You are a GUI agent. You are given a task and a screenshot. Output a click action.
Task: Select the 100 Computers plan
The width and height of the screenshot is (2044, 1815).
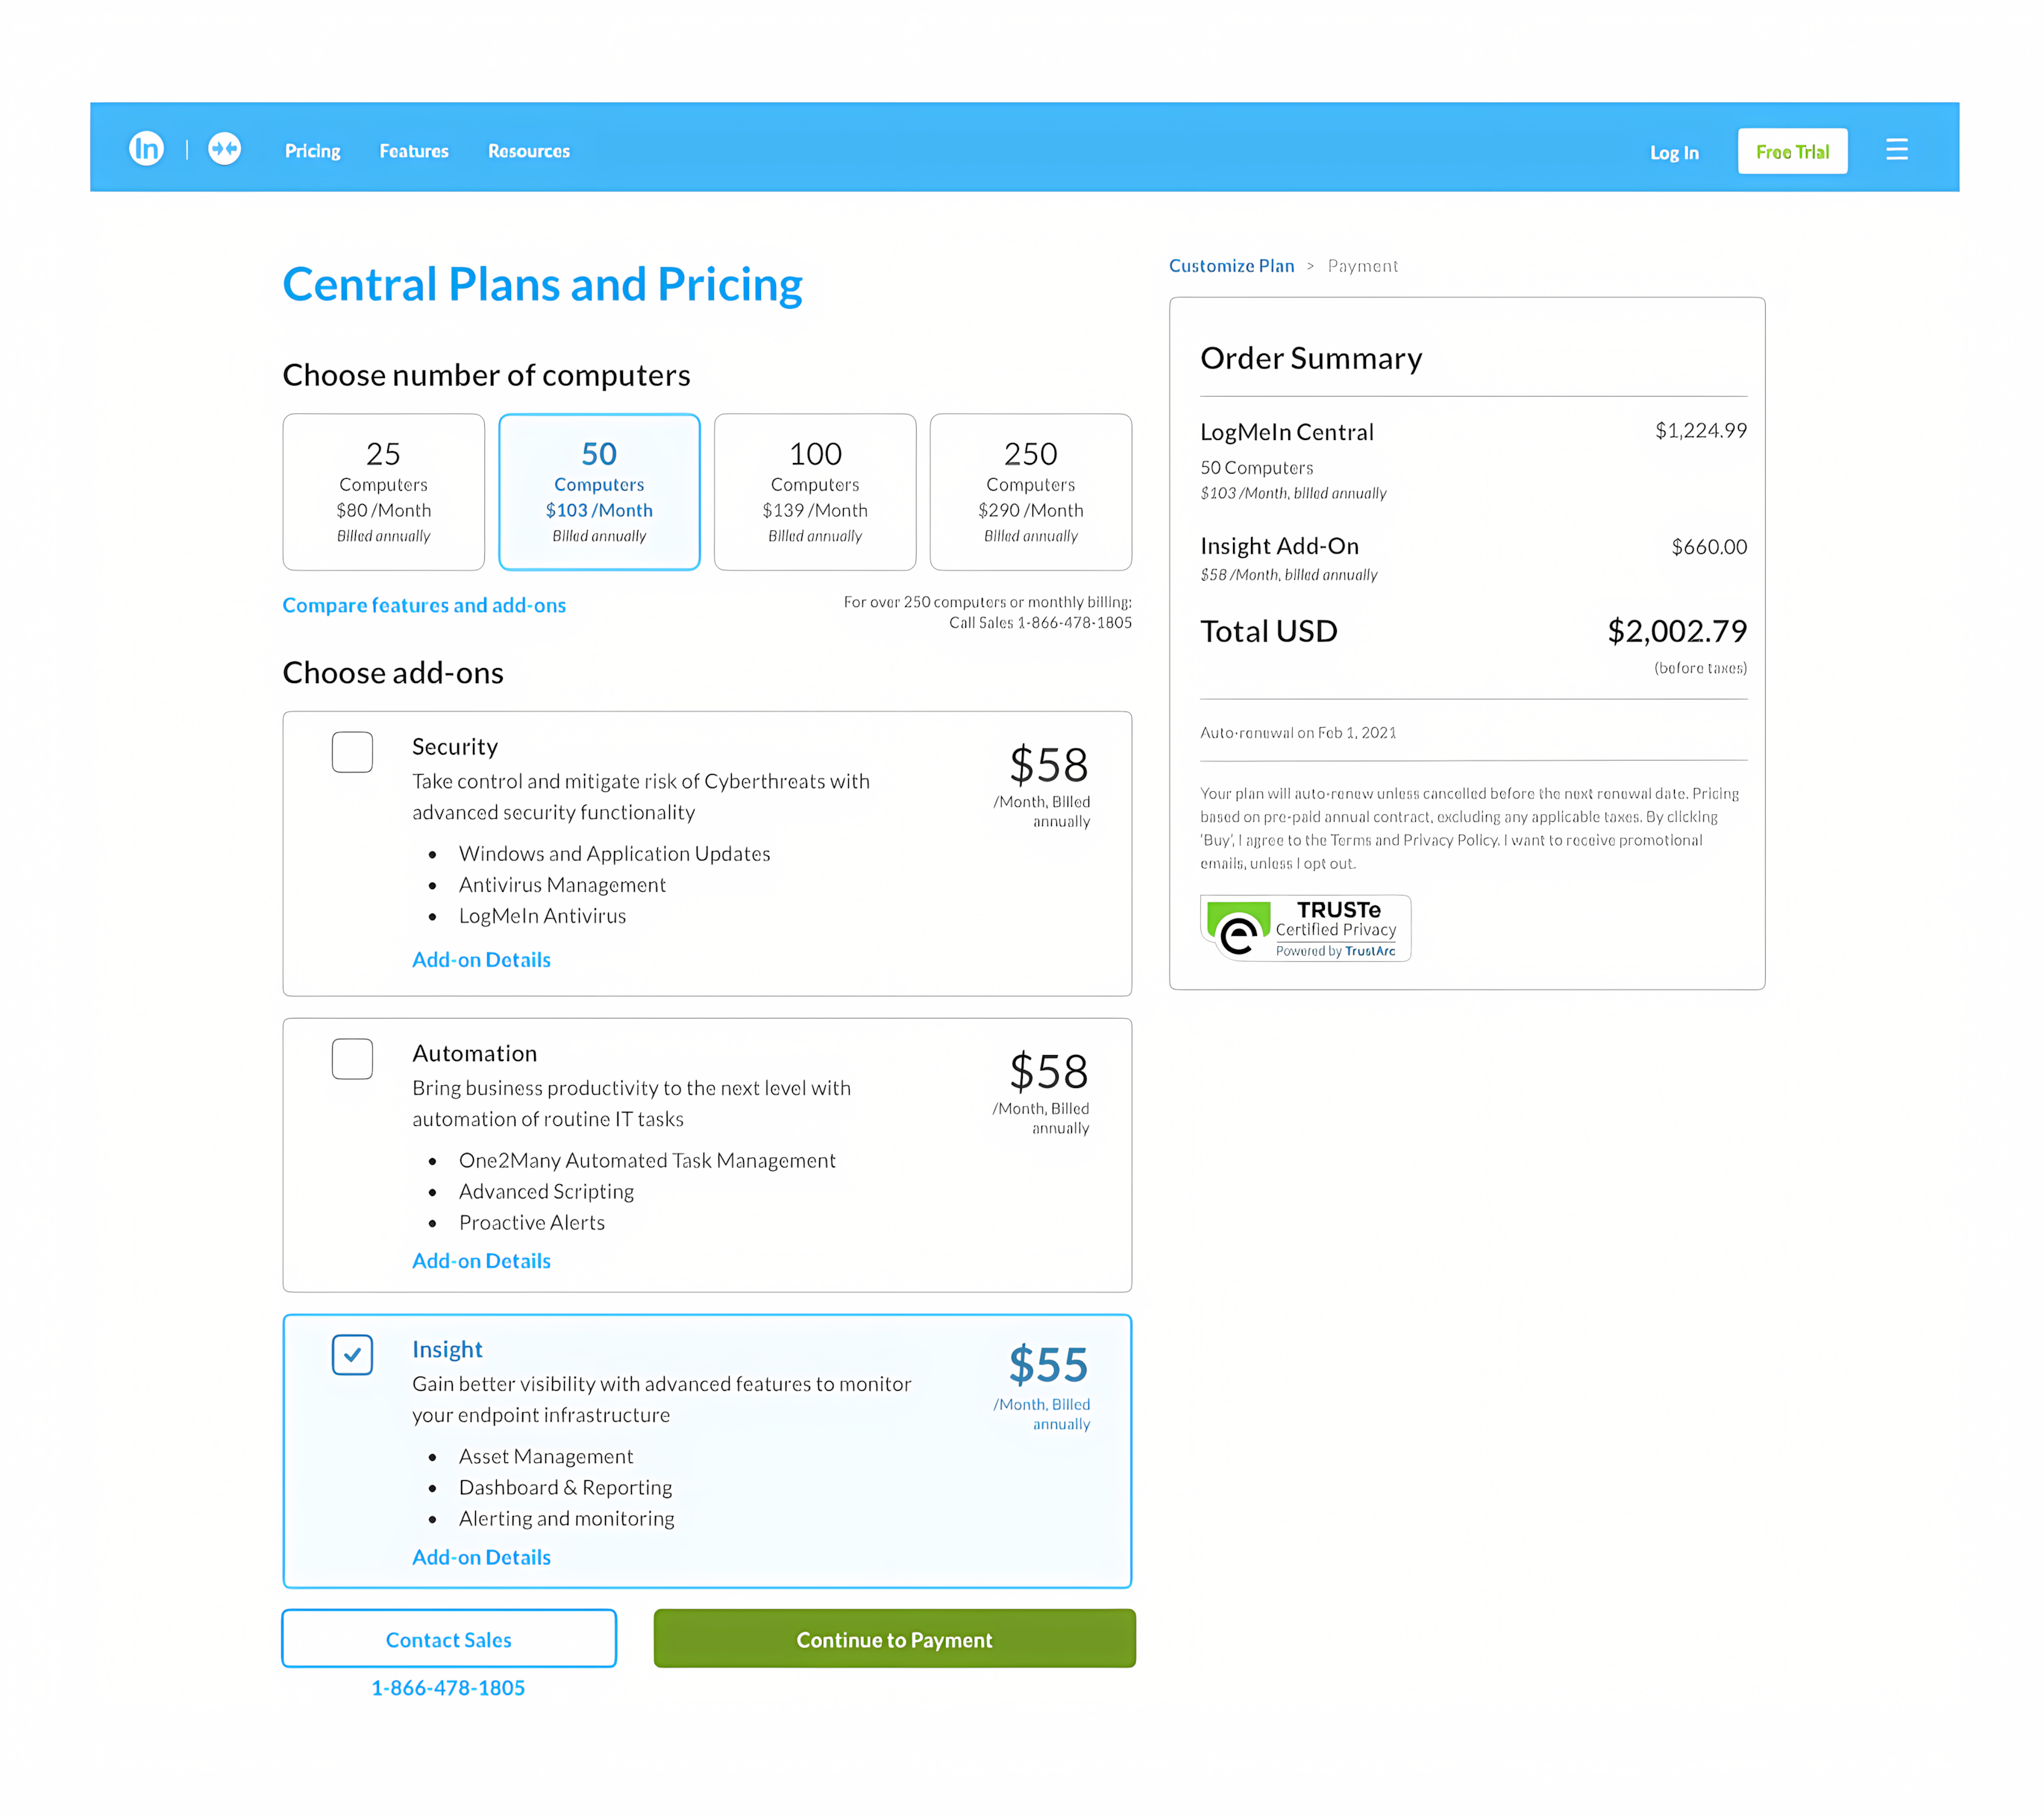pos(815,491)
